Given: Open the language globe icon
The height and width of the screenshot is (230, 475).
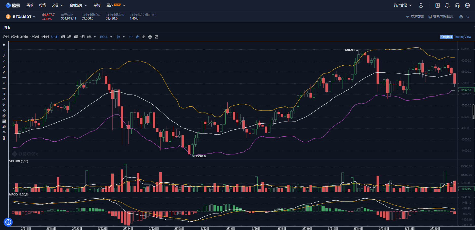Looking at the screenshot, I should [x=468, y=5].
